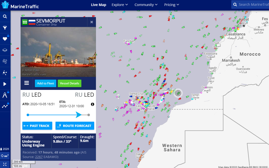This screenshot has width=269, height=168.
Task: Open the popup hamburger menu
Action: (27, 83)
